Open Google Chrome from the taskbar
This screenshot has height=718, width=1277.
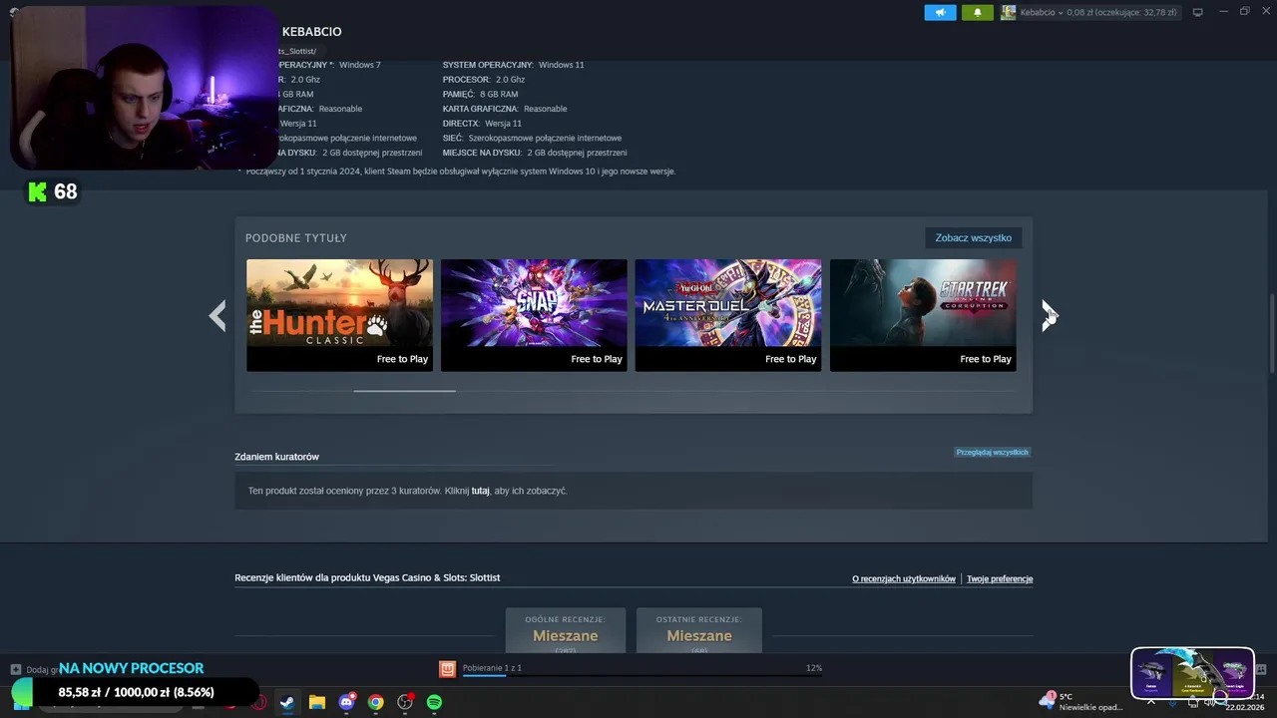coord(376,702)
